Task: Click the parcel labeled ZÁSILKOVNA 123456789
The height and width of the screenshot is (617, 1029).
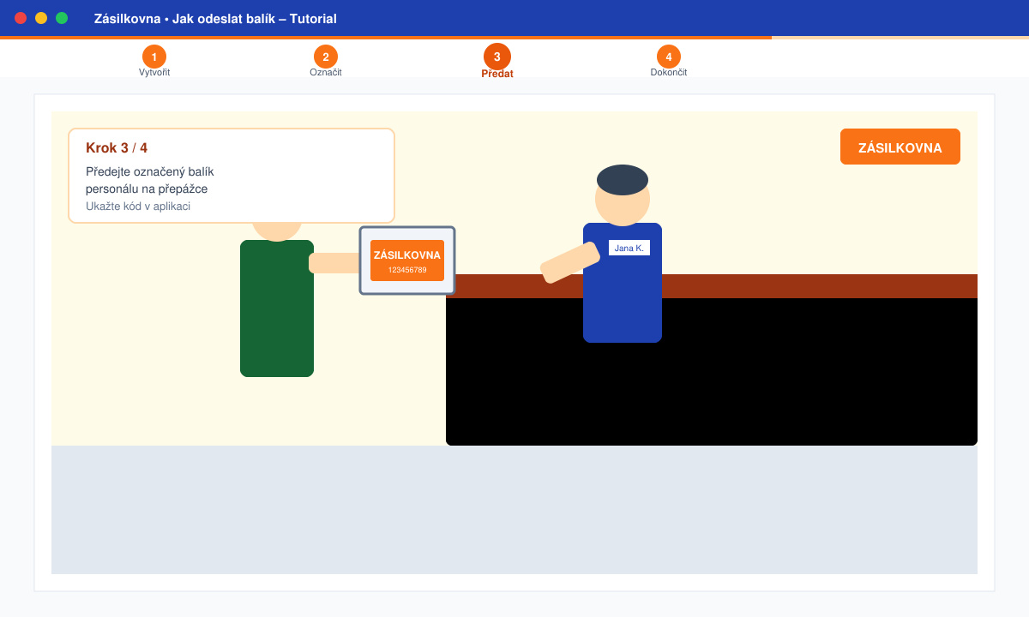Action: (x=407, y=261)
